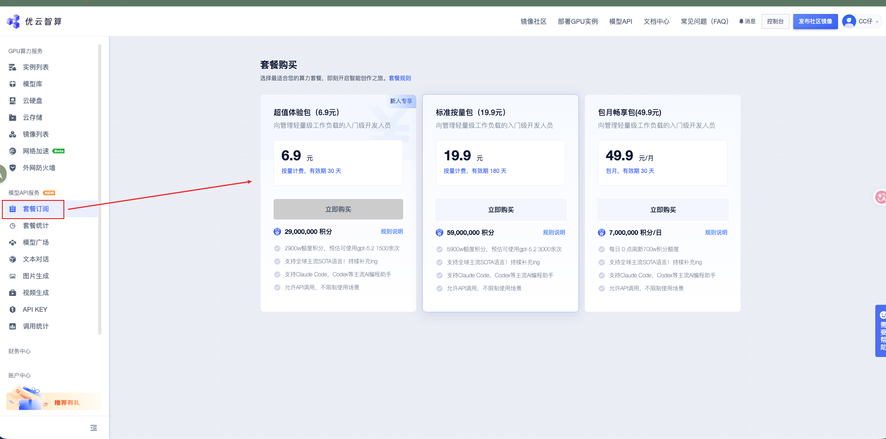Click the 外网防火墙 shield icon
The height and width of the screenshot is (439, 886).
tap(13, 168)
